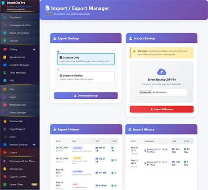The height and width of the screenshot is (190, 208).
Task: Click the Download Backup button
Action: coord(86,96)
